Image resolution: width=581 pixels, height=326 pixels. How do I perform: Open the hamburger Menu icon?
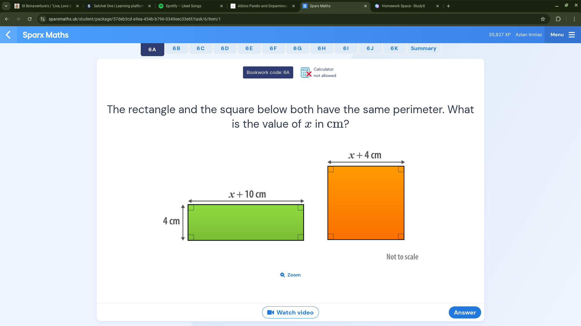(572, 35)
